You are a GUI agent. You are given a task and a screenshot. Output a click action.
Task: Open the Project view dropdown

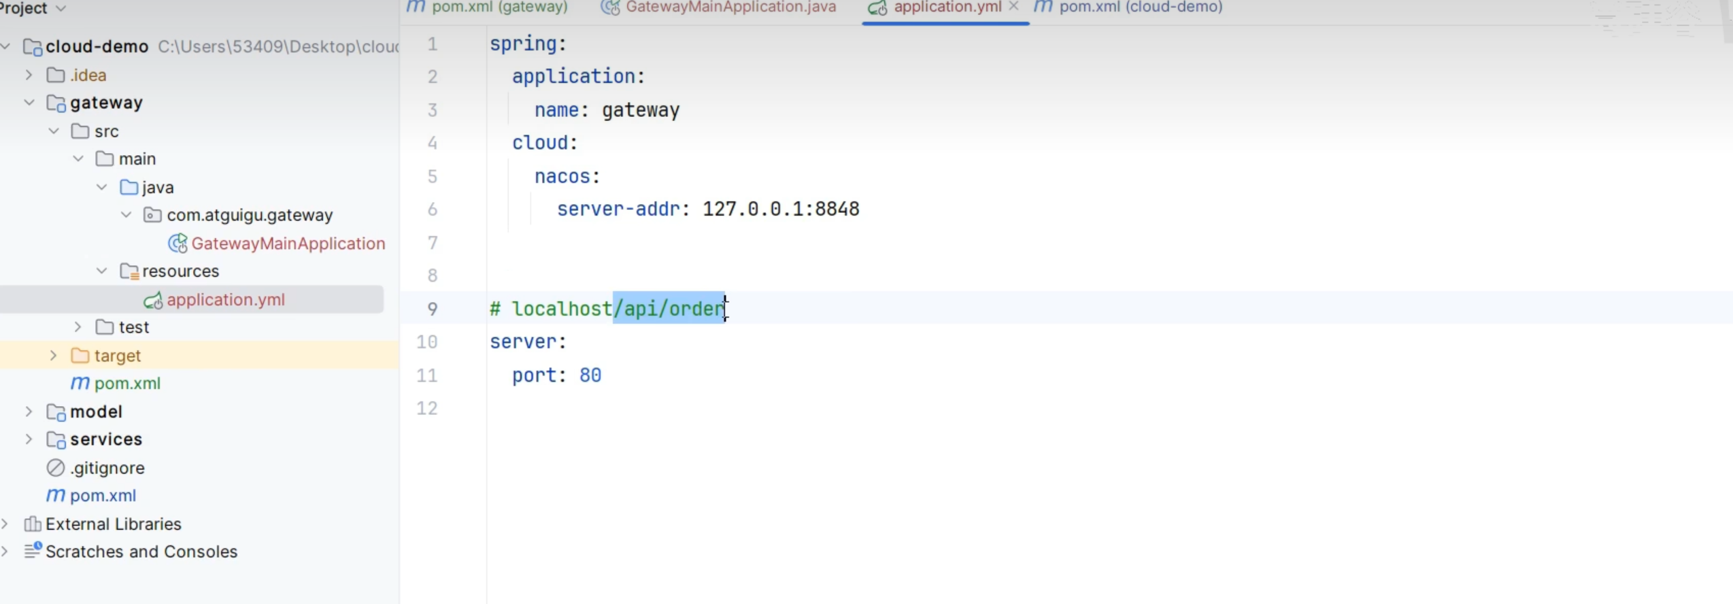point(60,8)
